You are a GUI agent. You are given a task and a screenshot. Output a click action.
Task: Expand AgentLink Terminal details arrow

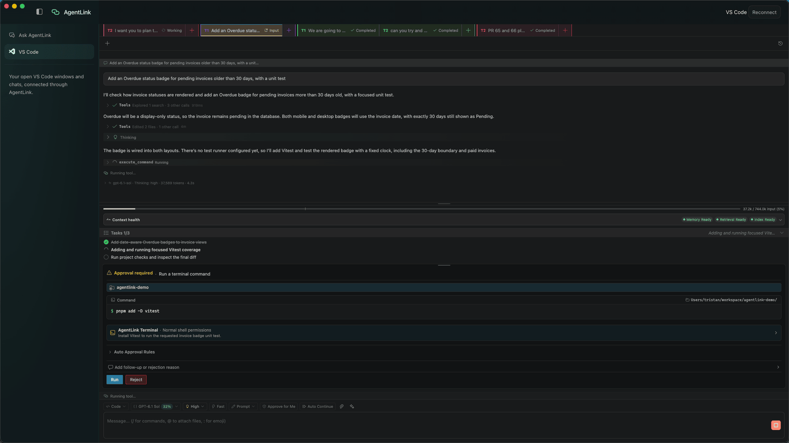coord(776,333)
